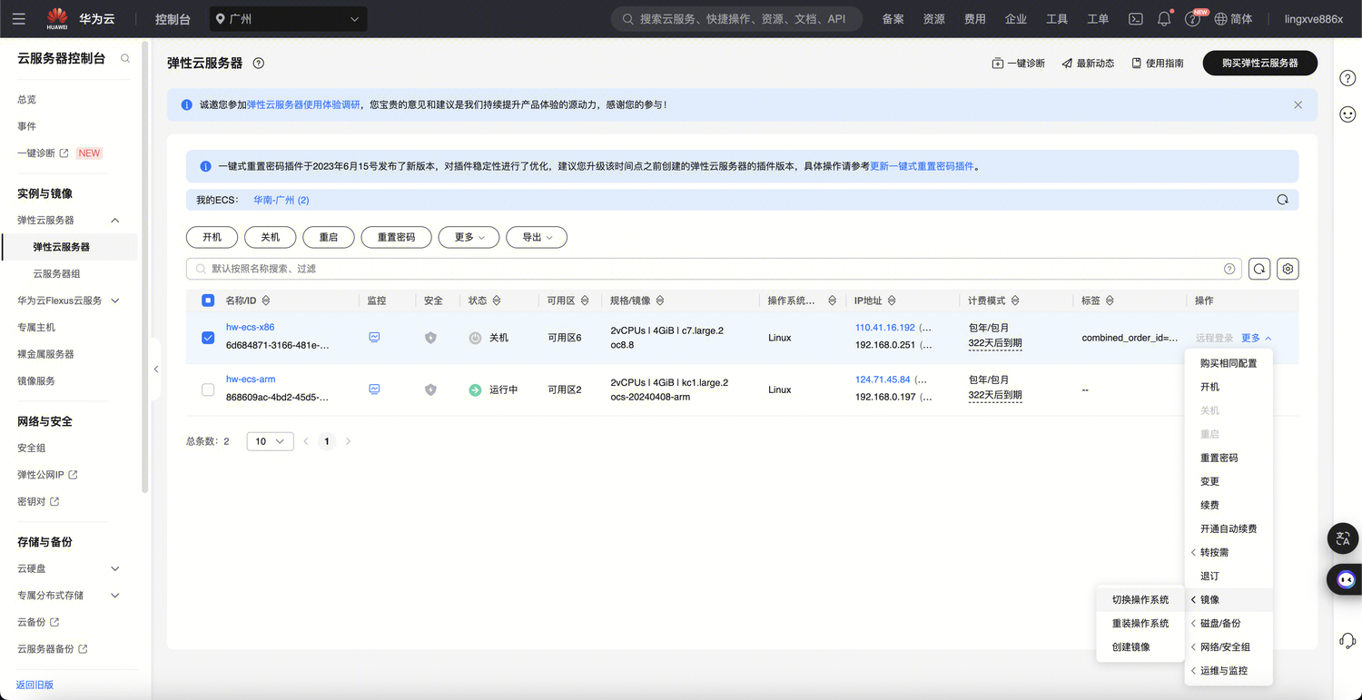
Task: Choose 切换操作系统 from submenu
Action: point(1140,600)
